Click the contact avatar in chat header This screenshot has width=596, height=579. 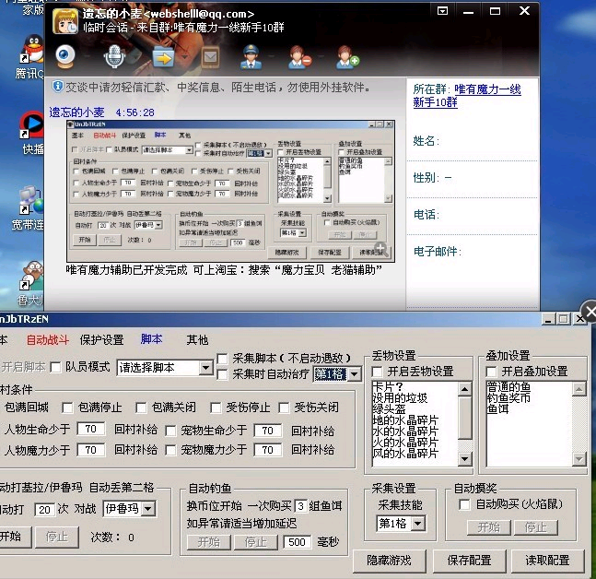click(x=65, y=21)
